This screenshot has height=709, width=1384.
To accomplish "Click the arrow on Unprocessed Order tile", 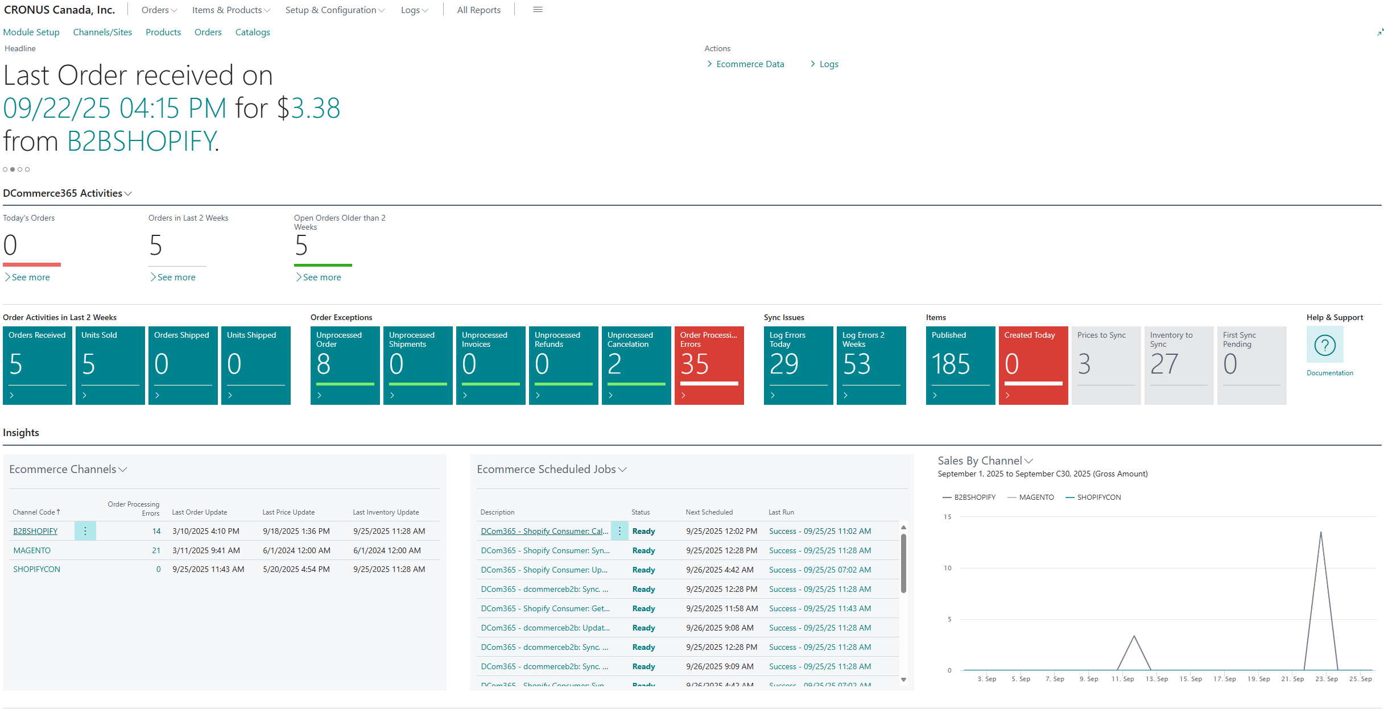I will (320, 395).
